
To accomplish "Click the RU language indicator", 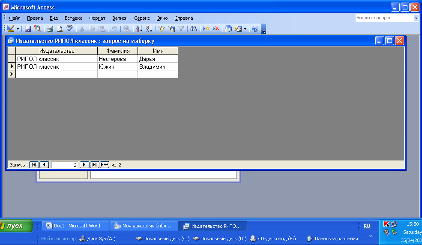I will (x=367, y=226).
